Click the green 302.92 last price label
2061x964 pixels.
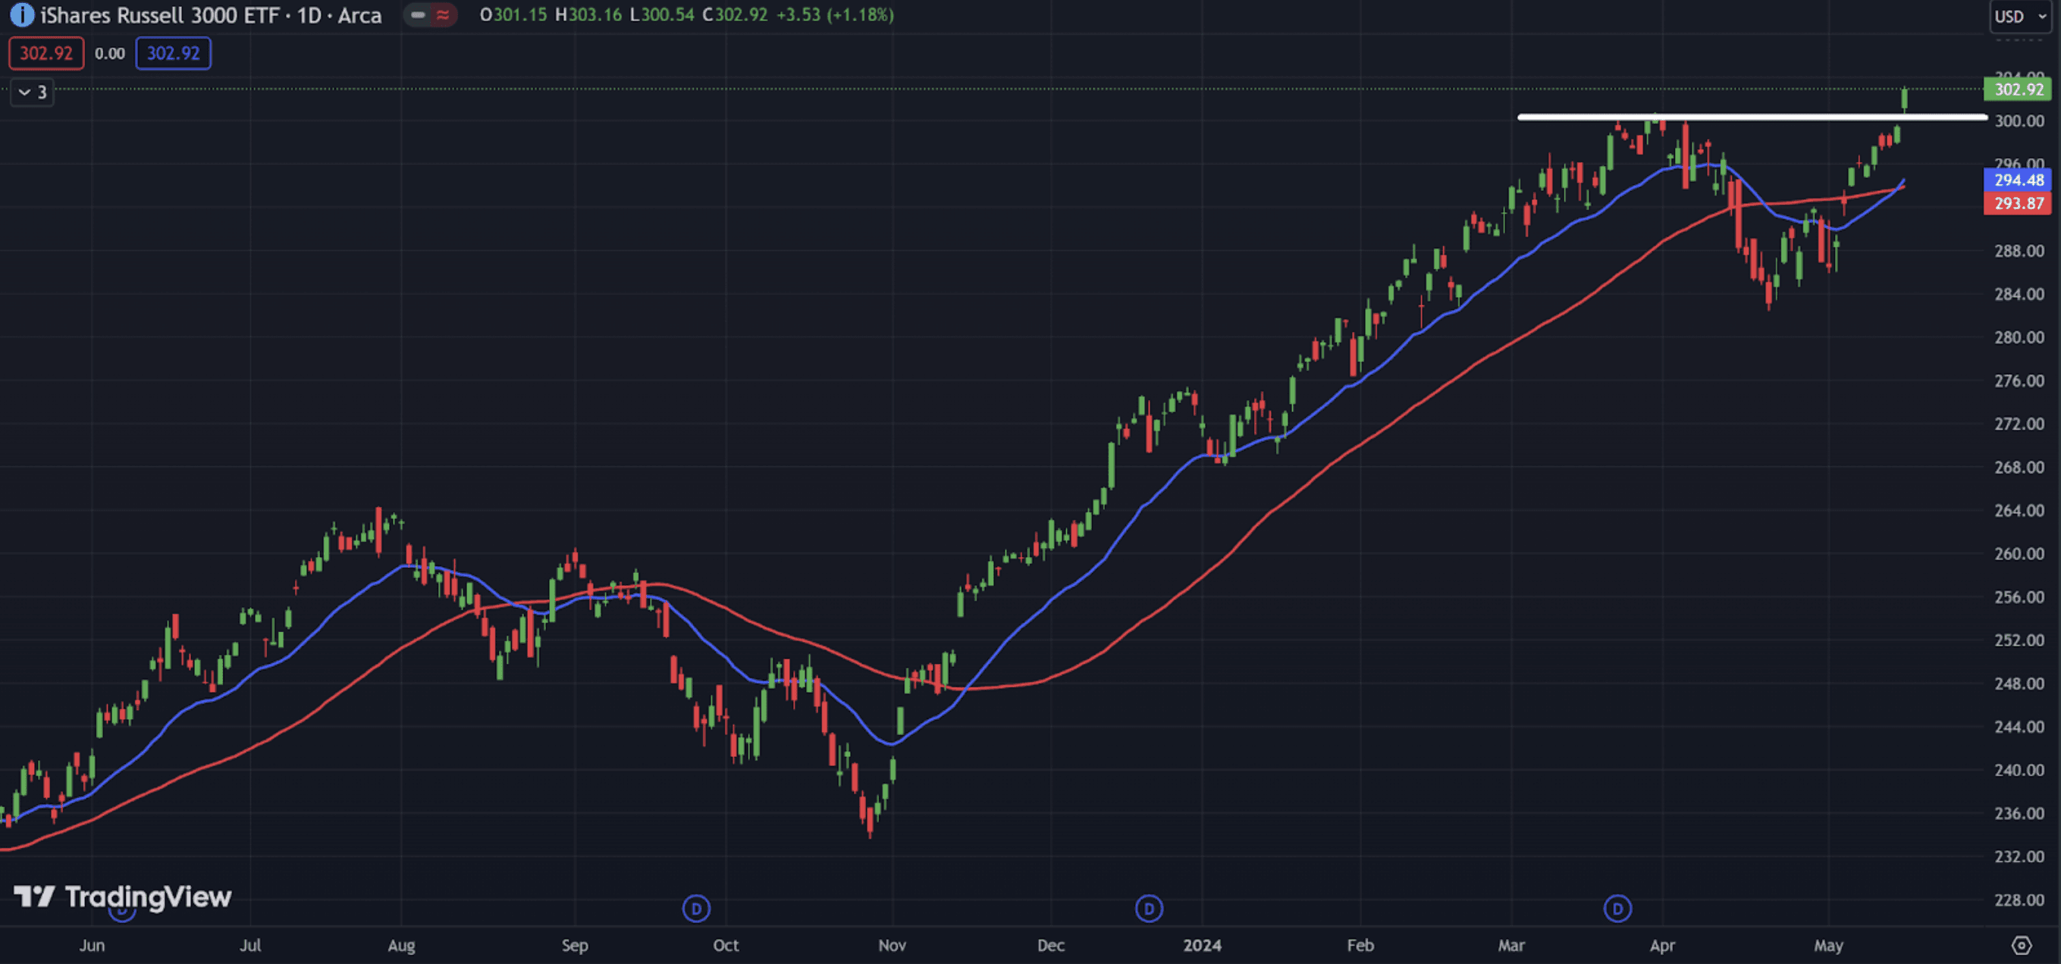(2017, 89)
